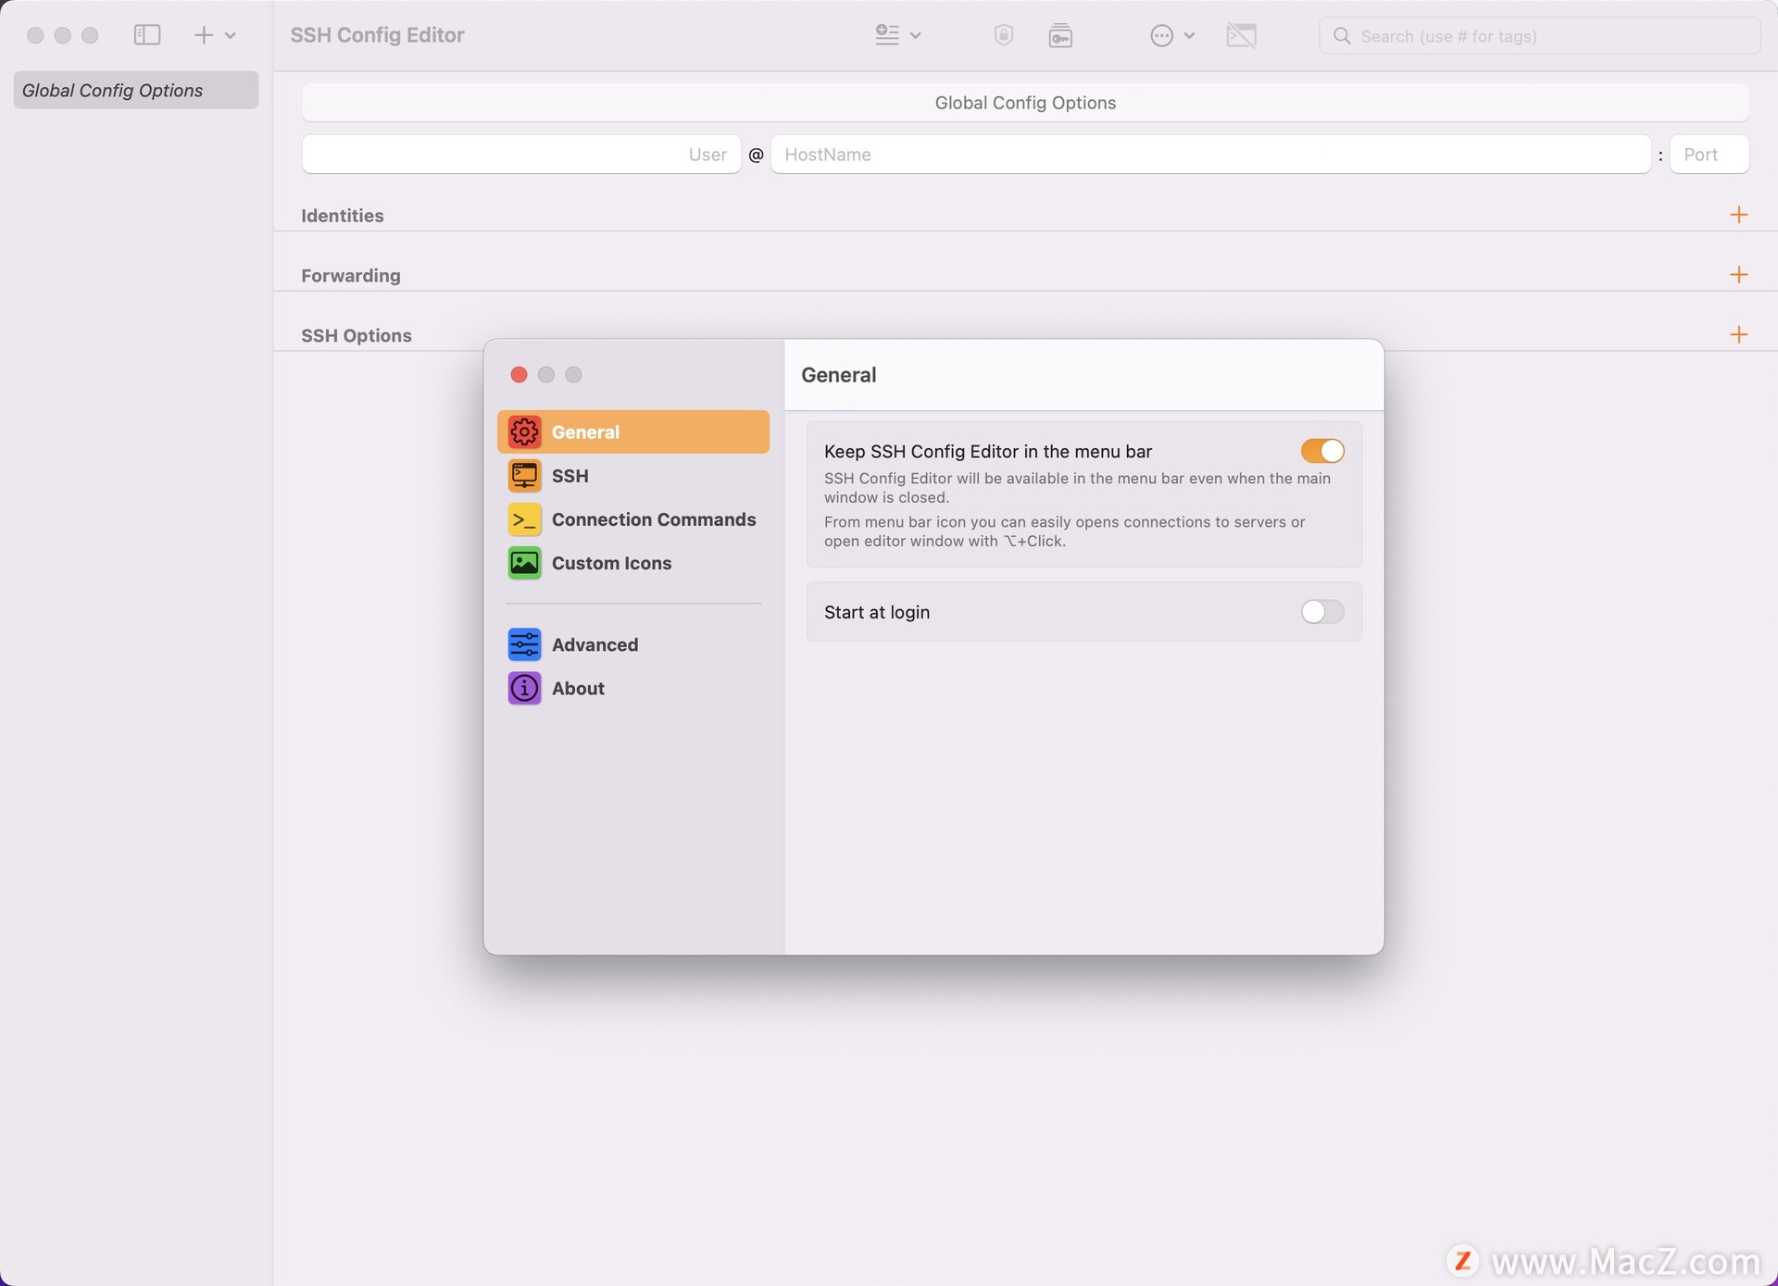Screen dimensions: 1778x1286
Task: Open the Advanced preferences tab
Action: tap(633, 644)
